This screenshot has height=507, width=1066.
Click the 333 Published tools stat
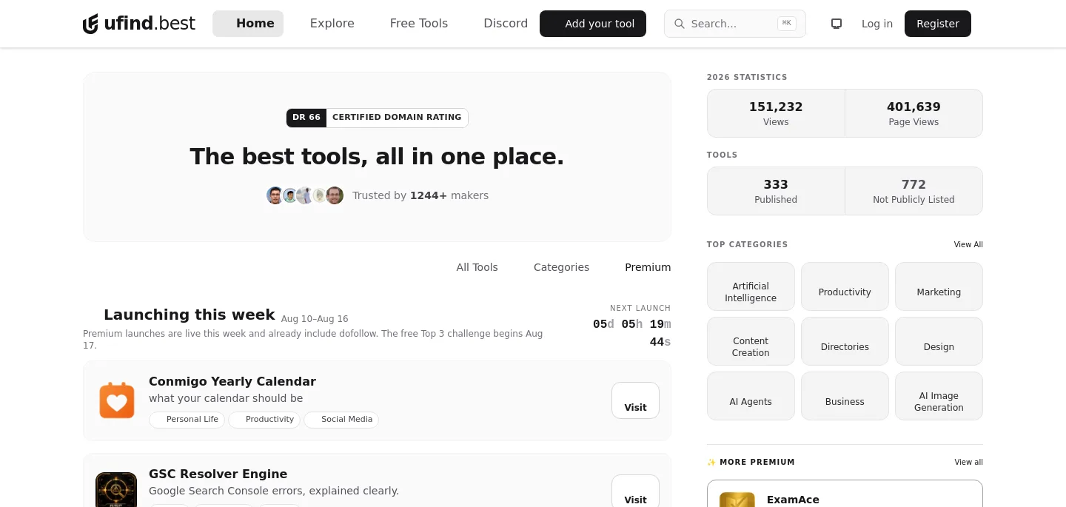(x=776, y=191)
